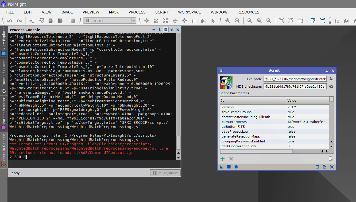Click the fit view icon with outward arrows

point(156,21)
